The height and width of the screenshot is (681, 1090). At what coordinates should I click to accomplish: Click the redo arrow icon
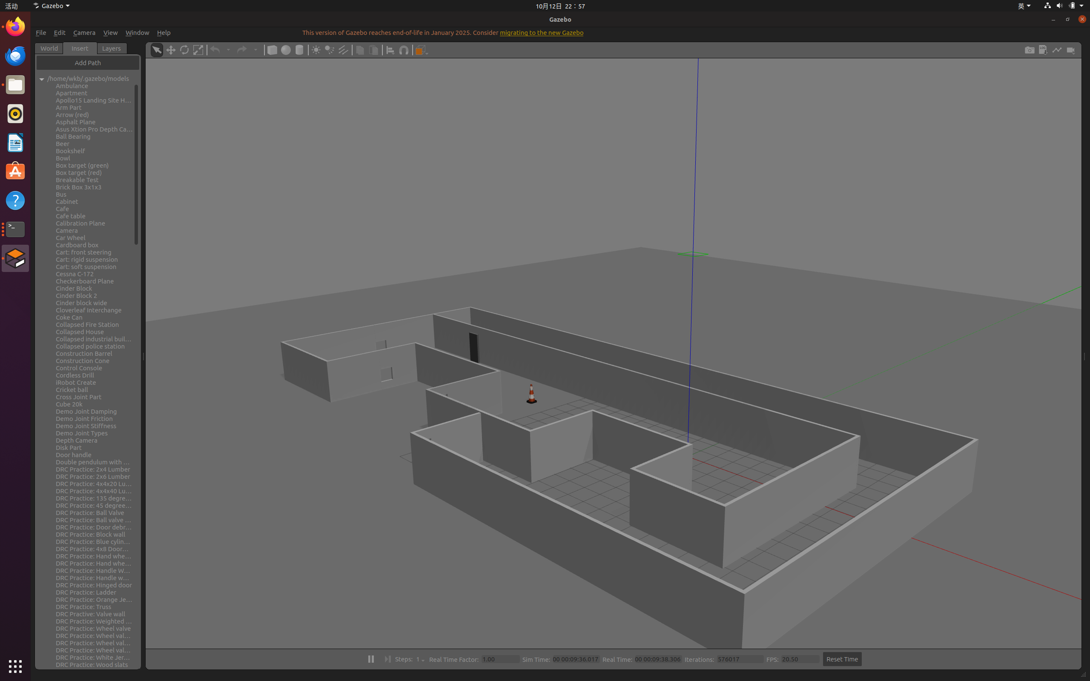[242, 50]
